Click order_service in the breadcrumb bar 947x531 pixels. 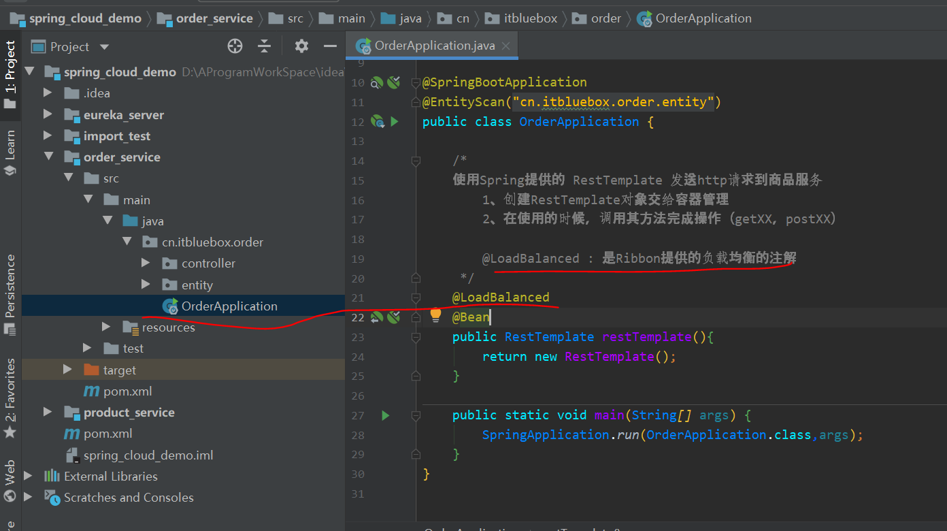[x=214, y=18]
